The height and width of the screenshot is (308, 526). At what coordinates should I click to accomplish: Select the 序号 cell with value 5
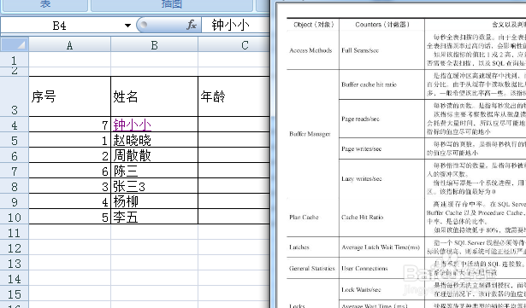click(70, 218)
